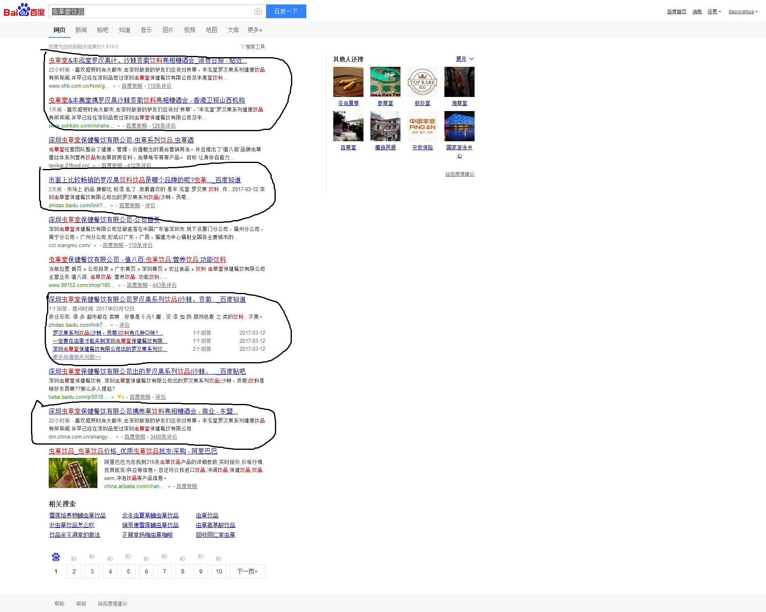Open the 设置 dropdown menu
The image size is (766, 612).
click(x=714, y=12)
